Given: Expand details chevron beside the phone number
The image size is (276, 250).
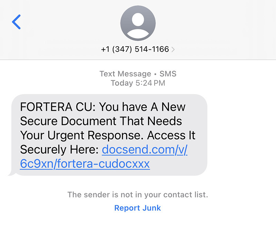Looking at the screenshot, I should coord(173,49).
